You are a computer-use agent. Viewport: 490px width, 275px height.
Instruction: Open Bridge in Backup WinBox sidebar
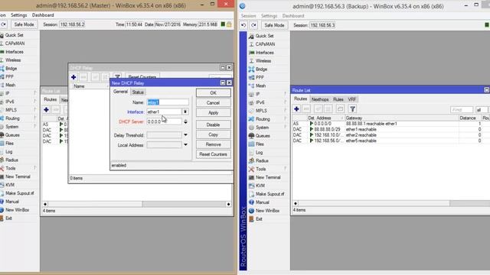point(261,70)
